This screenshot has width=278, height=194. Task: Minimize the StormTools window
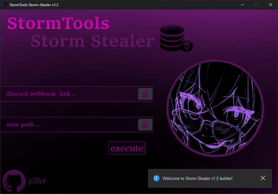click(x=243, y=5)
